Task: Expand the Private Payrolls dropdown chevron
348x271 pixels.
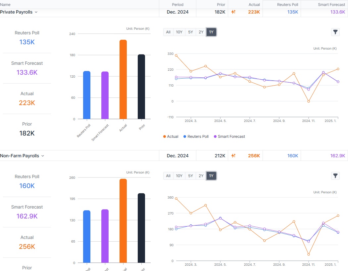Action: [36, 12]
